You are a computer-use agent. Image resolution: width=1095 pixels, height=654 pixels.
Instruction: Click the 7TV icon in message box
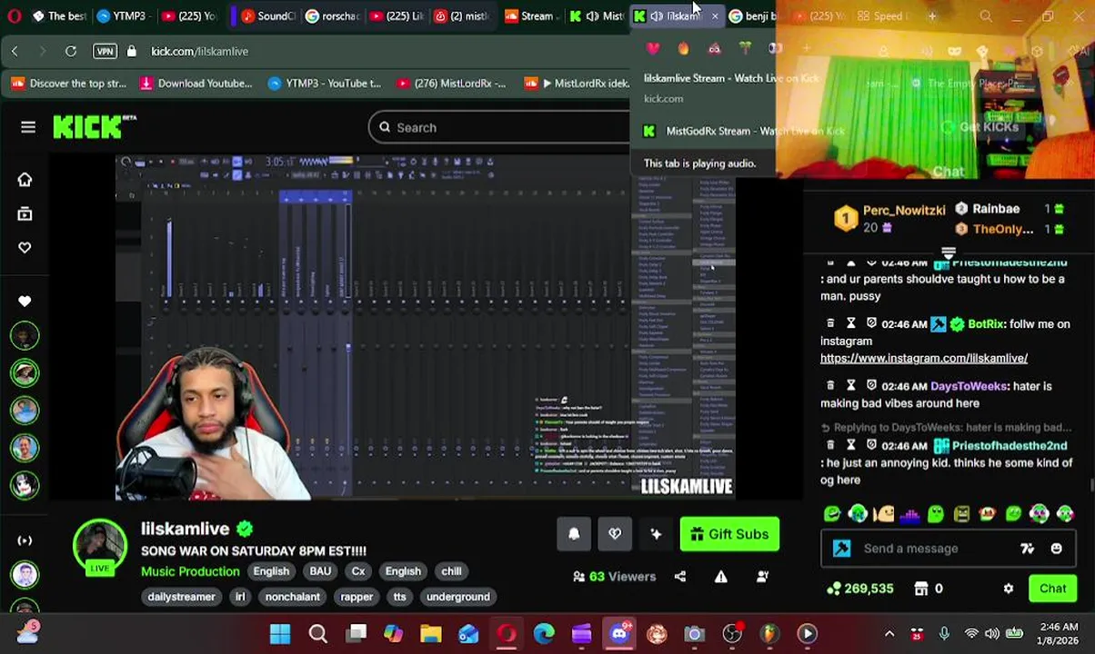(1027, 548)
